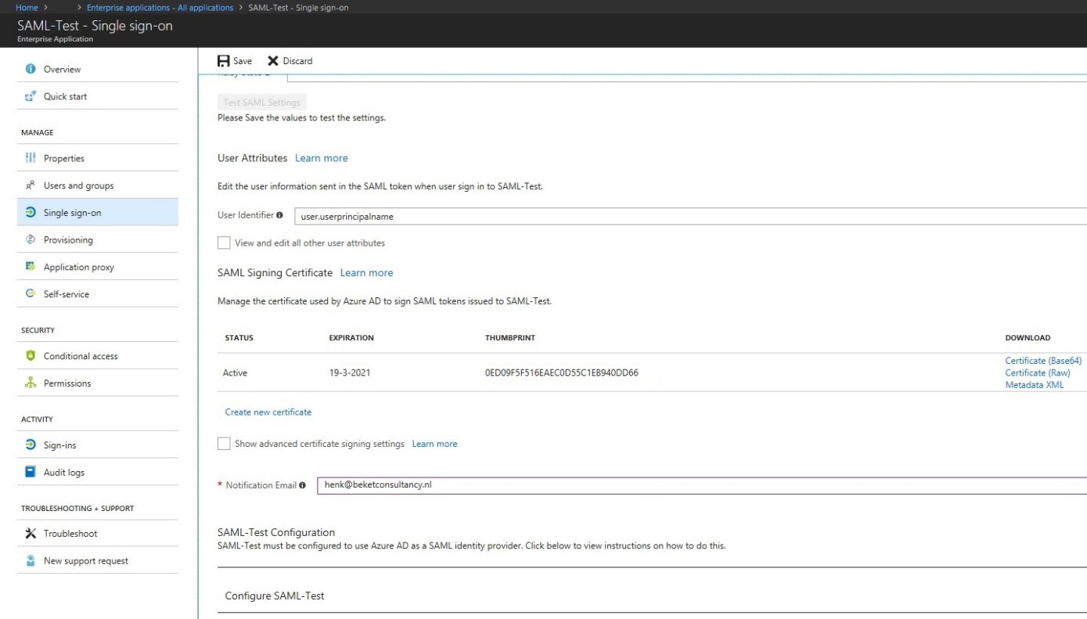Download Certificate (Raw)

(x=1038, y=372)
